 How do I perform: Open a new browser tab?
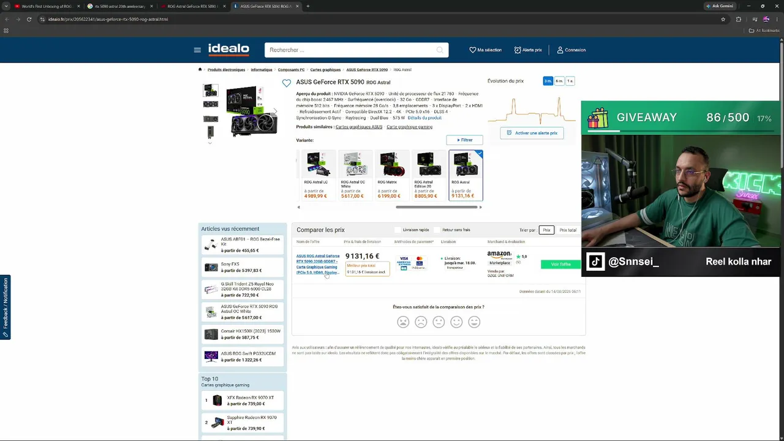pos(308,6)
